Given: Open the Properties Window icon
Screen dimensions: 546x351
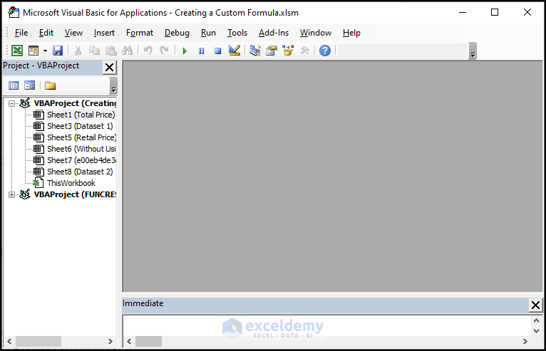Looking at the screenshot, I should click(x=272, y=51).
